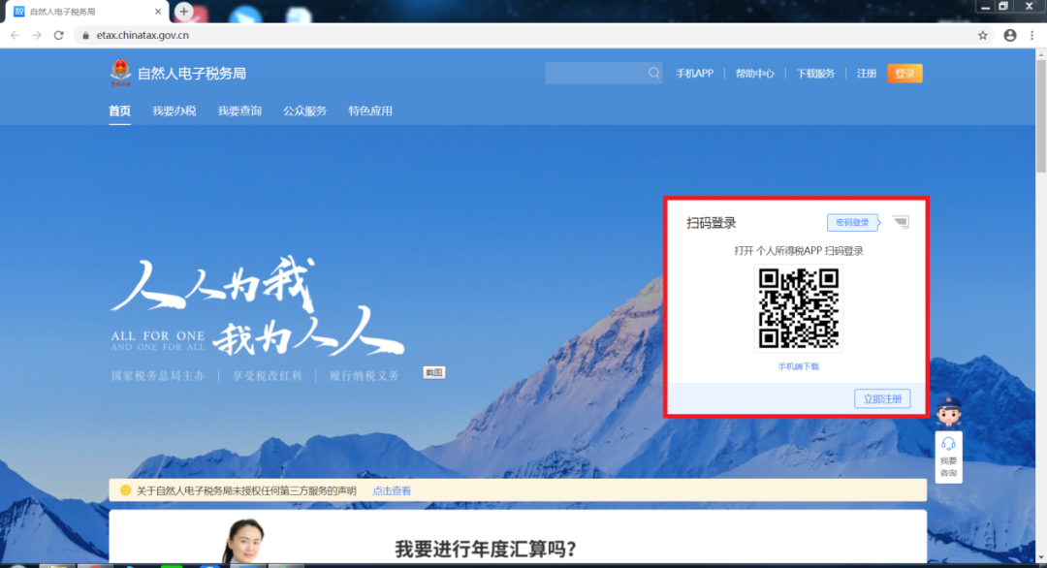Image resolution: width=1047 pixels, height=568 pixels.
Task: Open the 我要查询 navigation tab
Action: pyautogui.click(x=239, y=110)
